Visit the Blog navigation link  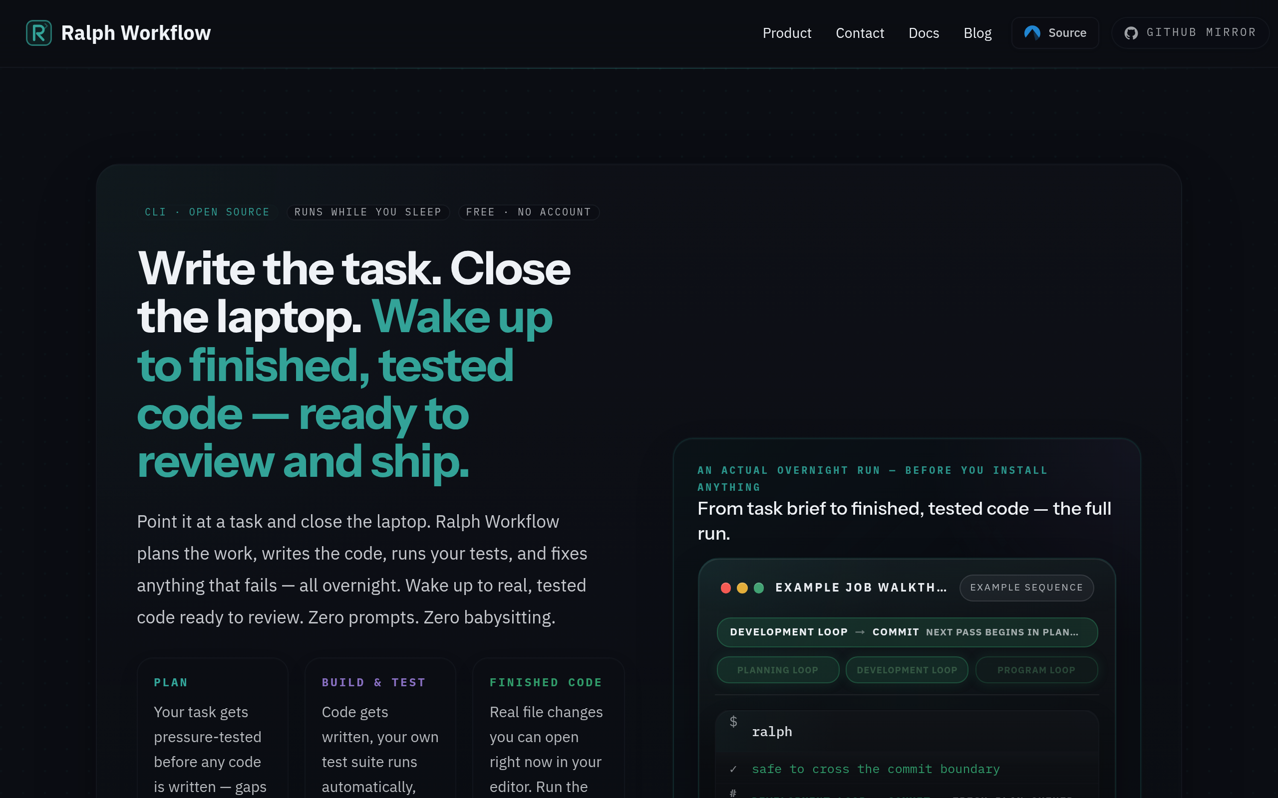click(x=977, y=33)
